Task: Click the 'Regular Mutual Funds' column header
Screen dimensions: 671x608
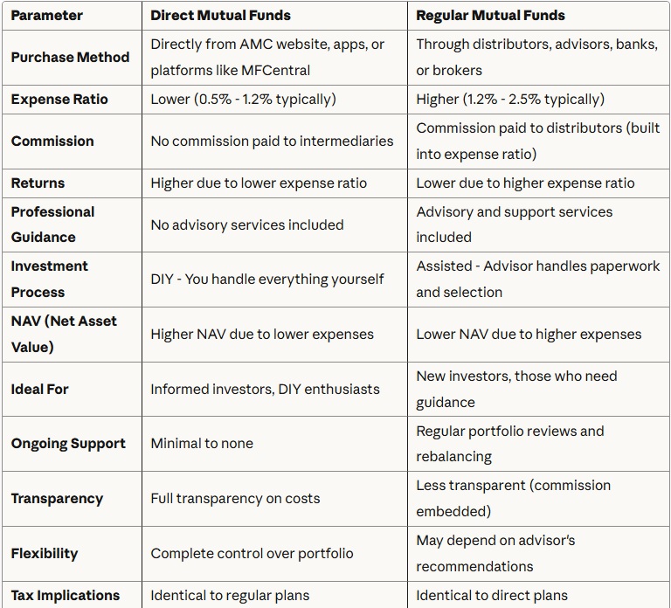Action: 490,15
